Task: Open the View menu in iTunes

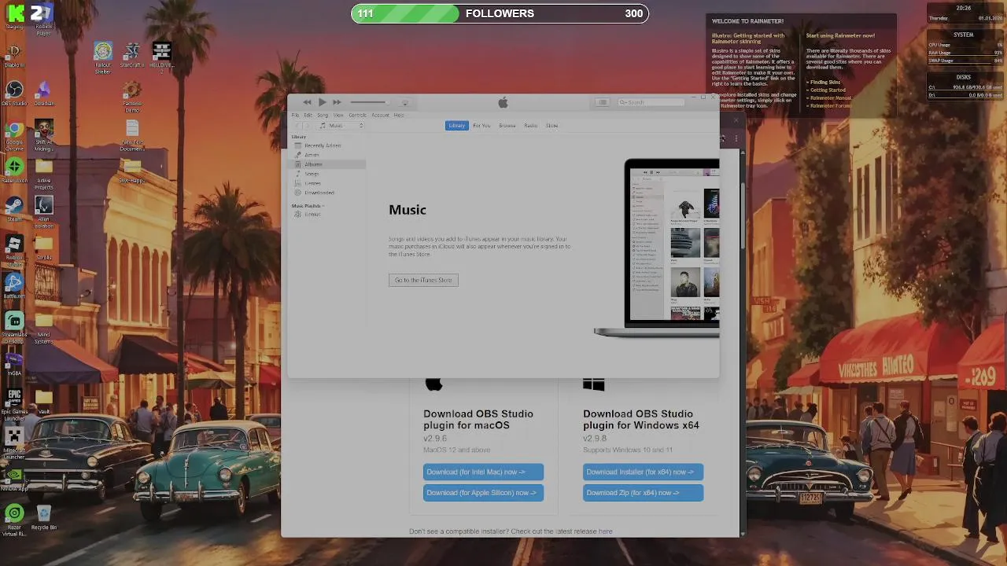Action: 338,116
